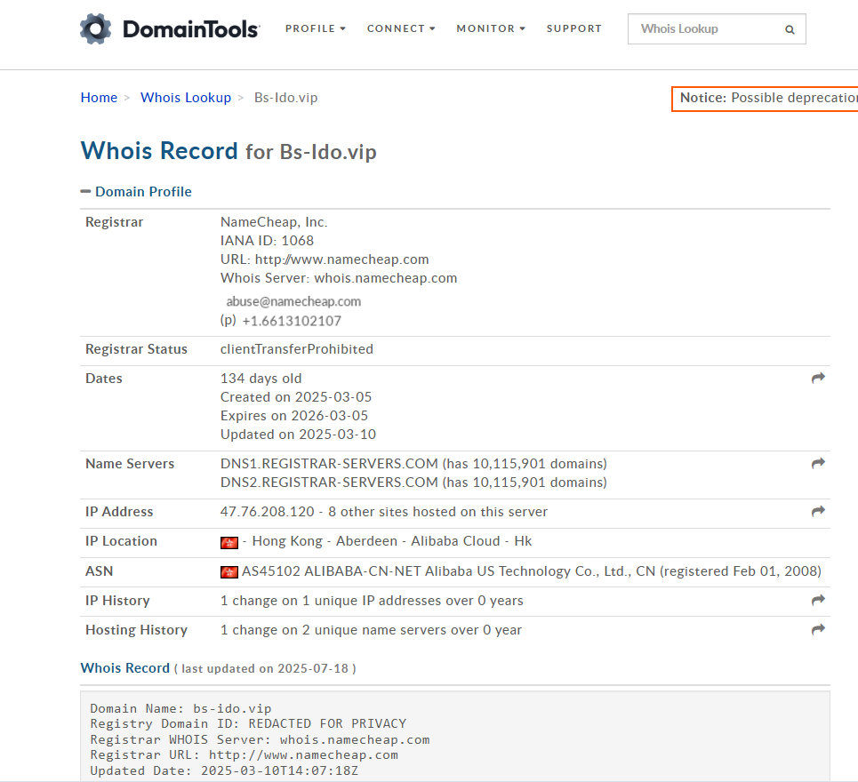Click Updated on 2025-03-10 date
Viewport: 858px width, 782px height.
click(x=298, y=434)
